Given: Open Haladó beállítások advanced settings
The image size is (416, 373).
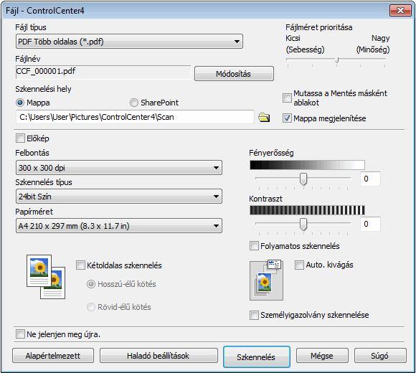Looking at the screenshot, I should point(159,356).
